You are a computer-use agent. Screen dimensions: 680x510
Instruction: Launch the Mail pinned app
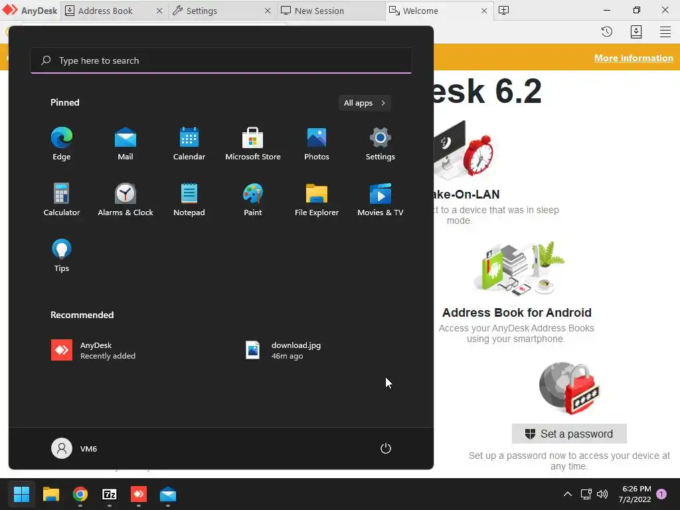pyautogui.click(x=126, y=144)
